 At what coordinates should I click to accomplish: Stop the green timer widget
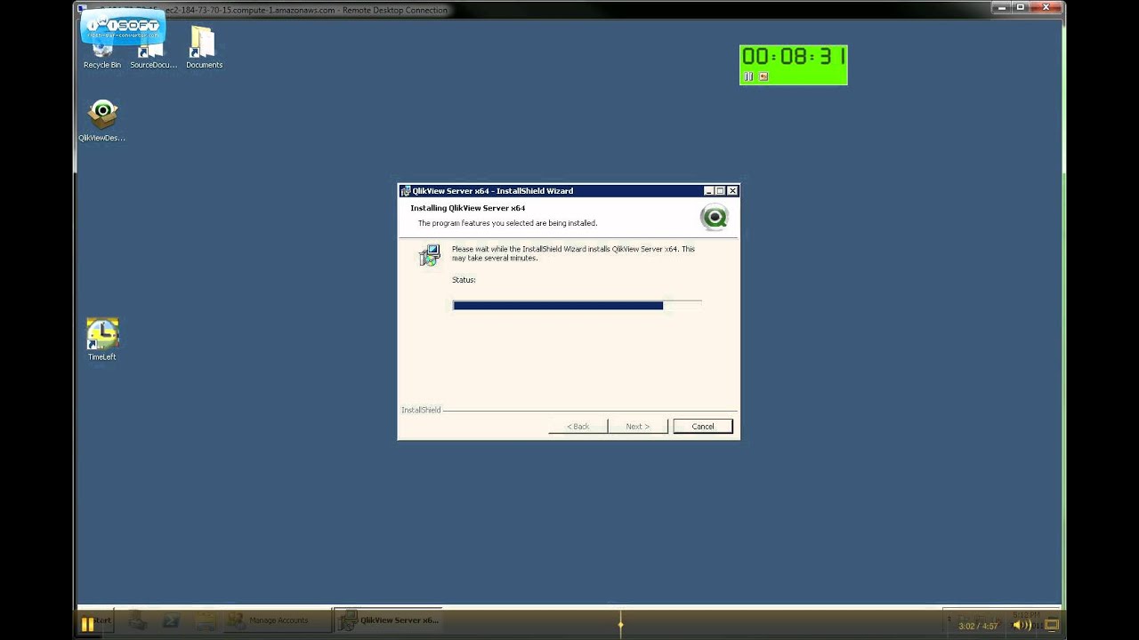763,76
